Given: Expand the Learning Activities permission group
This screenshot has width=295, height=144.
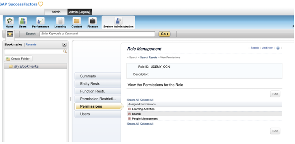Looking at the screenshot, I should [x=129, y=109].
